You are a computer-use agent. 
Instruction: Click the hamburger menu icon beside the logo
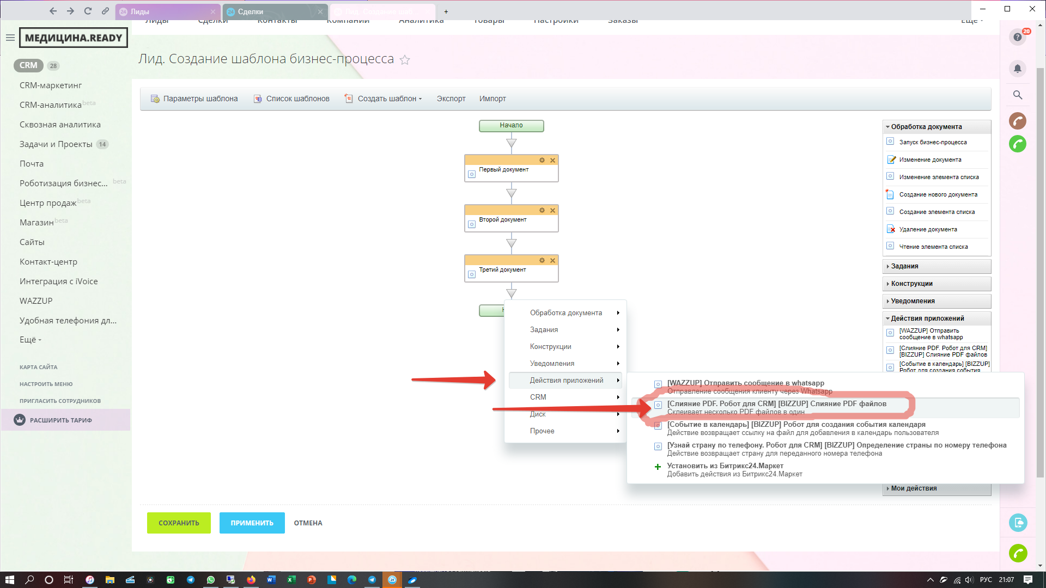point(10,38)
